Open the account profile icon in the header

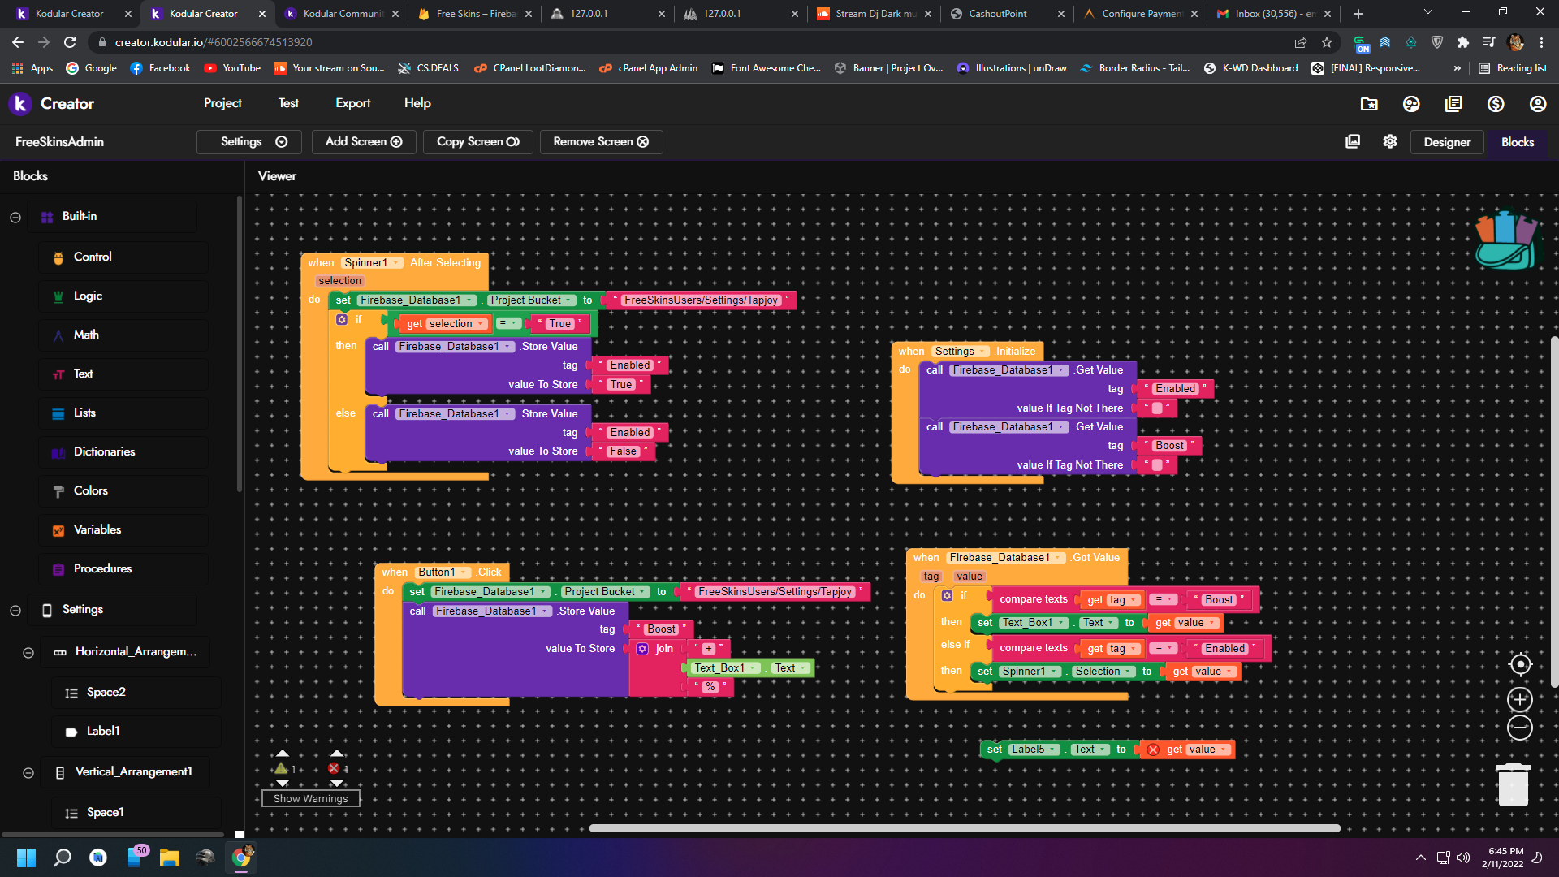(x=1537, y=104)
